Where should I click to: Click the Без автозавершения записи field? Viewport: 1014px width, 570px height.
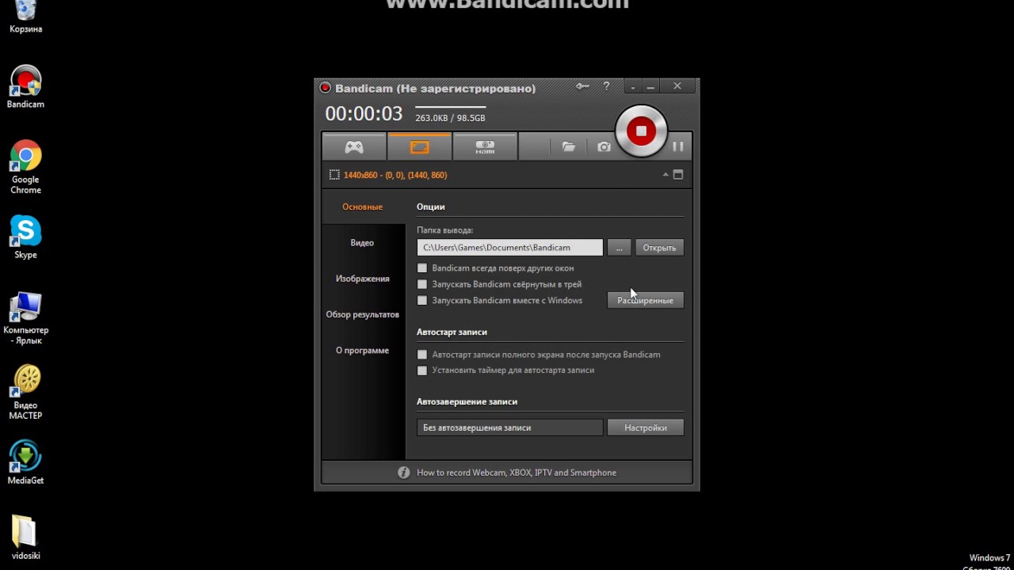pyautogui.click(x=510, y=427)
